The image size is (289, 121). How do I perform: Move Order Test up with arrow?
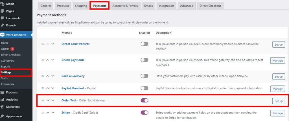pyautogui.click(x=48, y=100)
